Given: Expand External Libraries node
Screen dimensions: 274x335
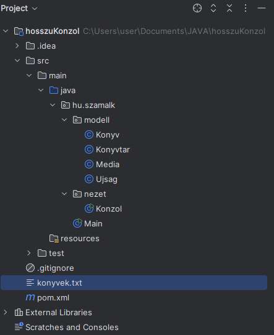Looking at the screenshot, I should click(6, 312).
